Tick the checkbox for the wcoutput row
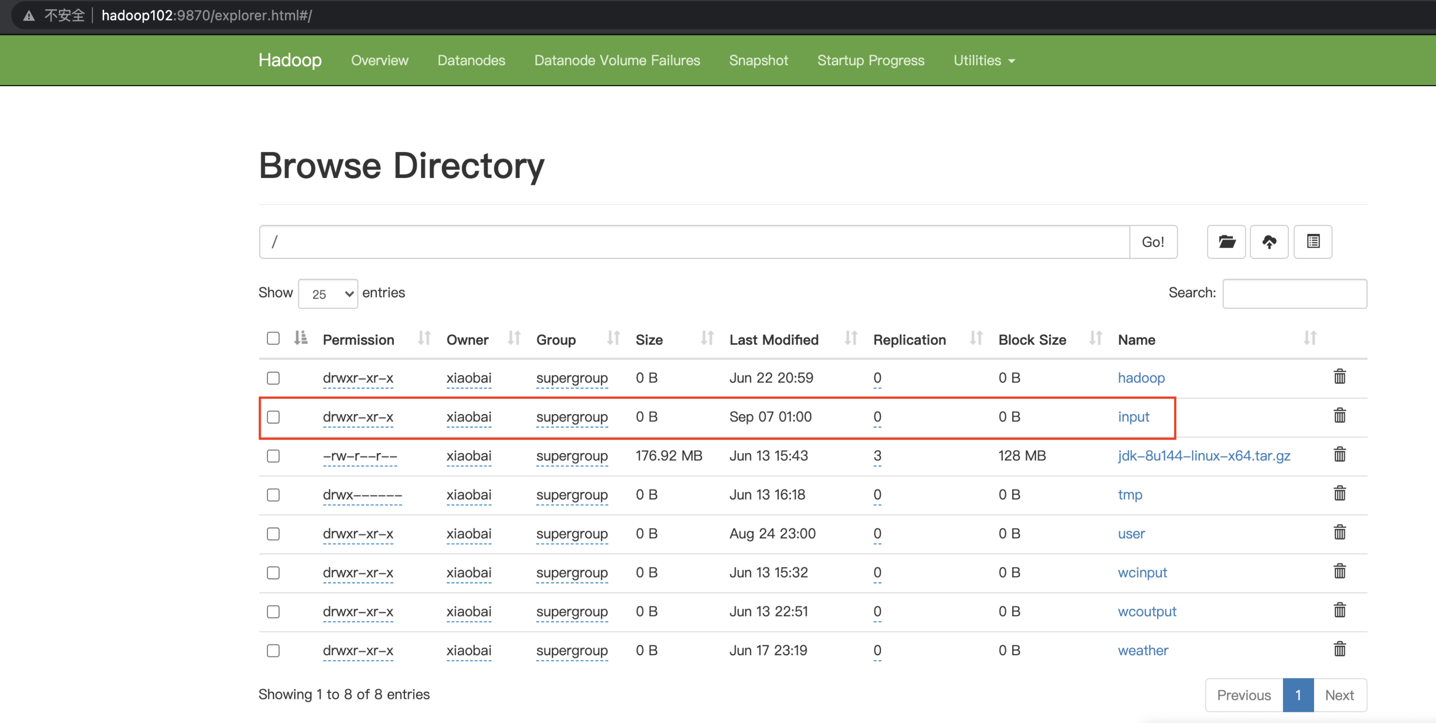Viewport: 1436px width, 723px height. (273, 612)
